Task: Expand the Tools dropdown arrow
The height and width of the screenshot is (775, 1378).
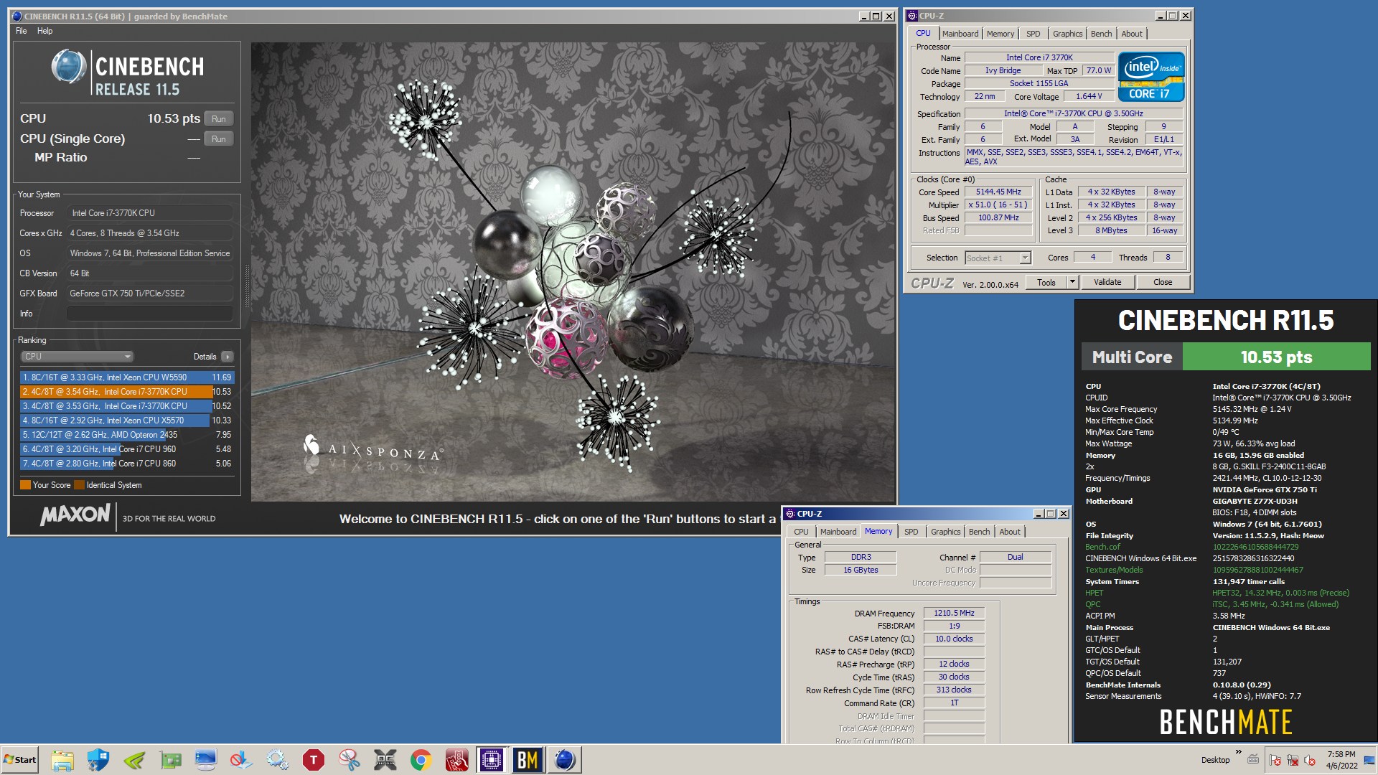Action: tap(1072, 283)
